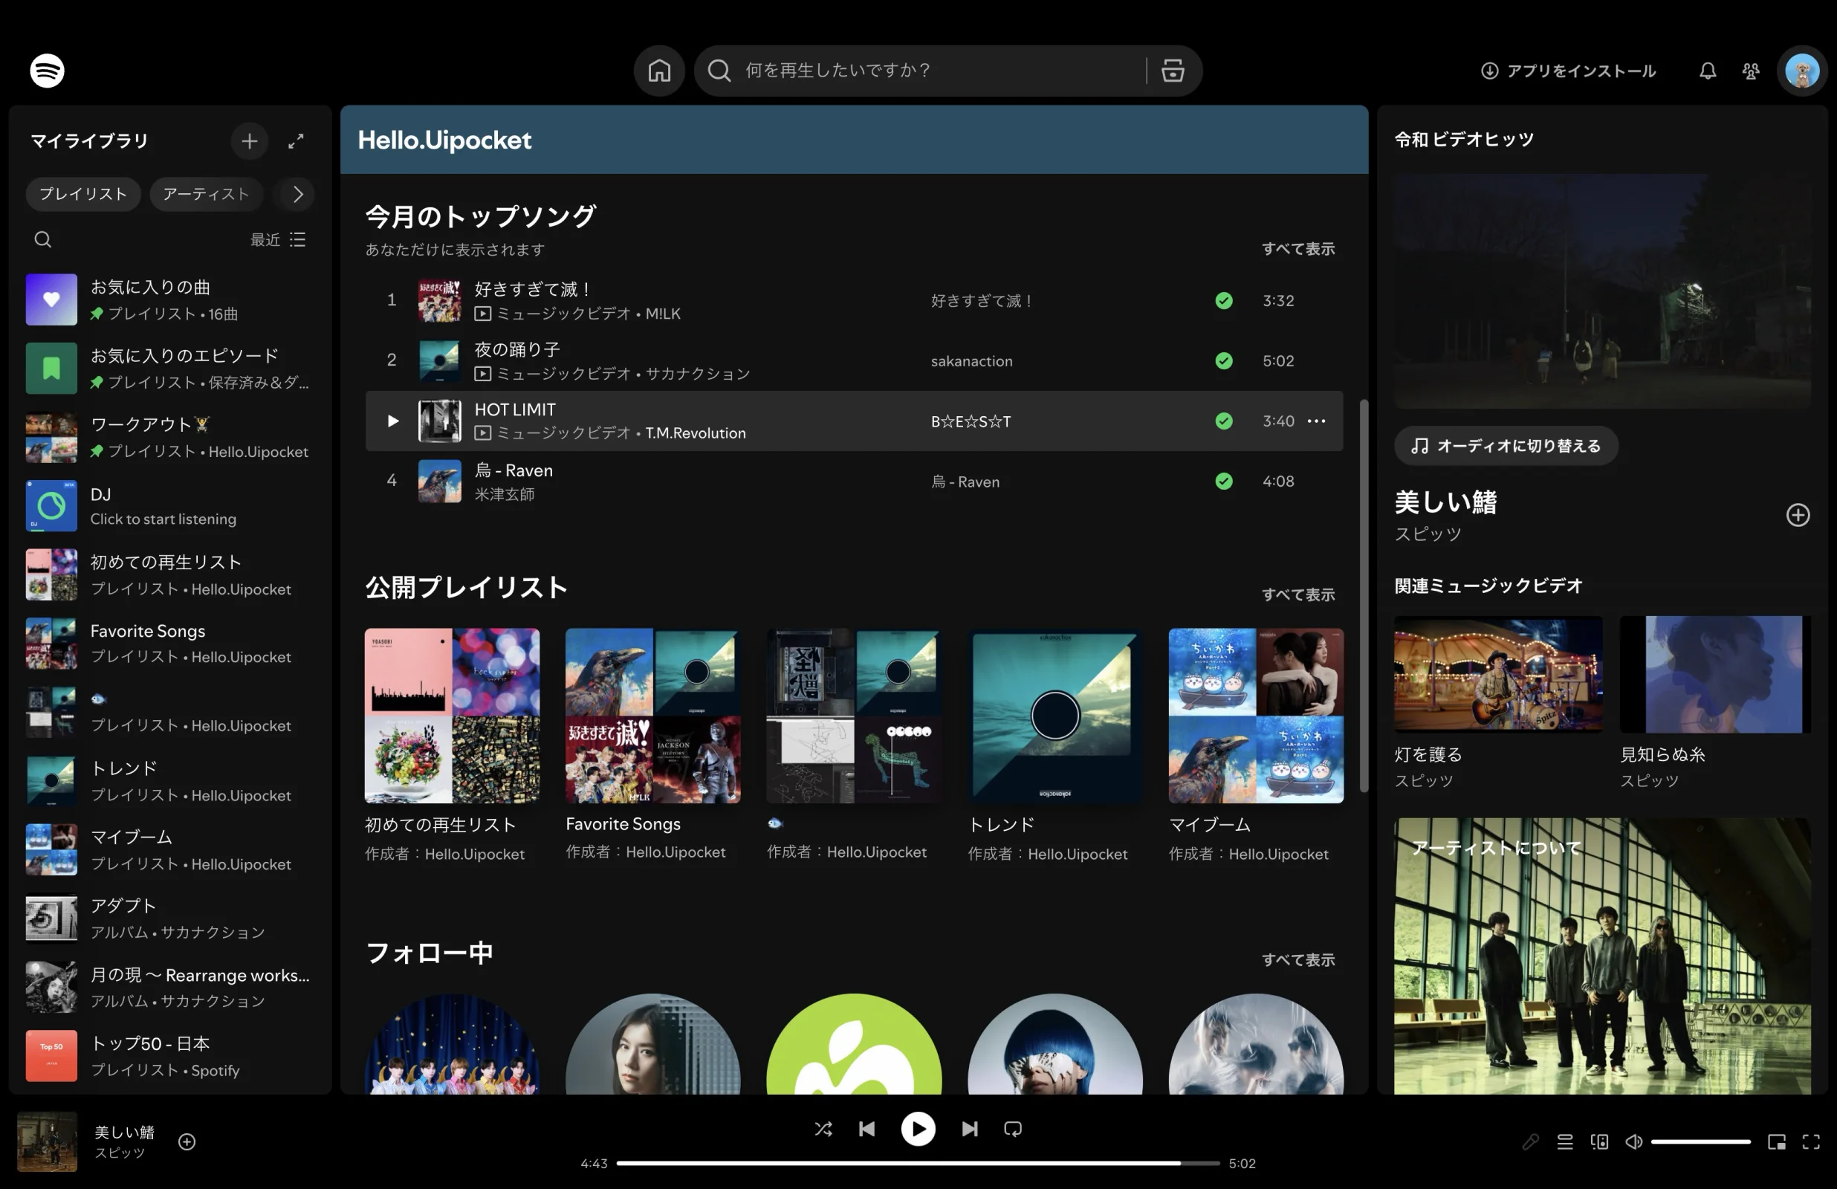Open the user profile avatar
Viewport: 1837px width, 1189px height.
coord(1802,71)
